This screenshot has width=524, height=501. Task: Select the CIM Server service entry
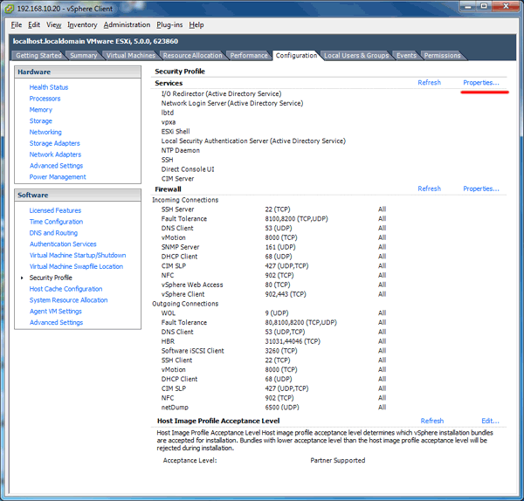pyautogui.click(x=178, y=179)
